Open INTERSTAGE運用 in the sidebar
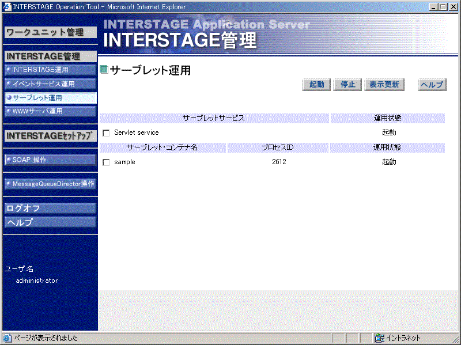The height and width of the screenshot is (345, 461). (51, 70)
